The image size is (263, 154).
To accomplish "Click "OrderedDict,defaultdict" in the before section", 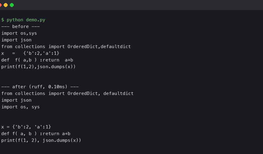I will 99,47.
